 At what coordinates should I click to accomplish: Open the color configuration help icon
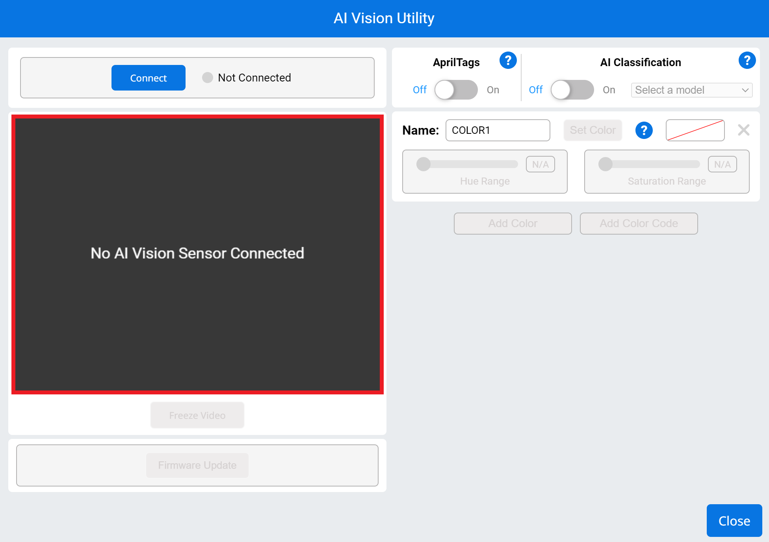pos(644,130)
